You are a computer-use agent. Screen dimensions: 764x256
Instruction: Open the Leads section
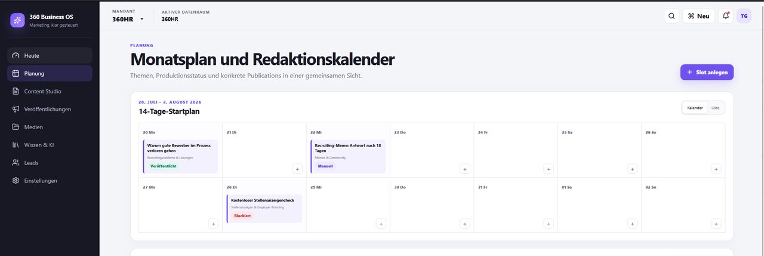pyautogui.click(x=50, y=163)
